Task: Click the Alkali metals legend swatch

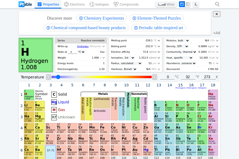Action: tap(83, 108)
